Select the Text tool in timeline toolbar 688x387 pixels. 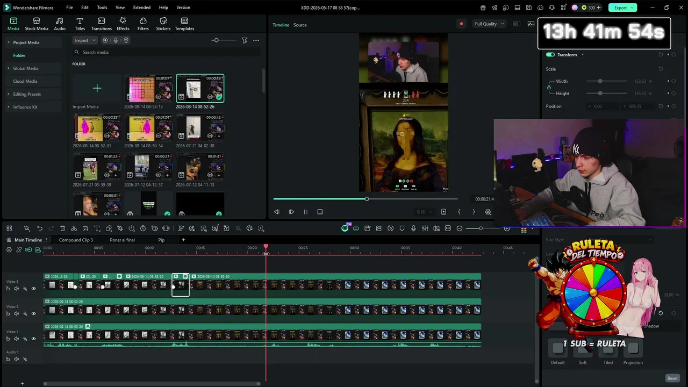97,228
